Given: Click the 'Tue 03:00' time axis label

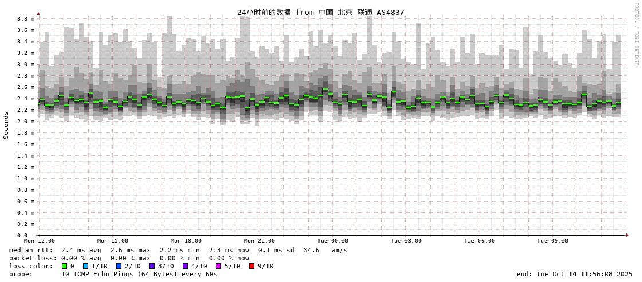Looking at the screenshot, I should click(406, 241).
